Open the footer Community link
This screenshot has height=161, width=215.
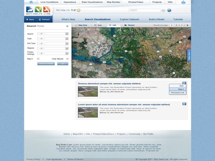[134, 134]
